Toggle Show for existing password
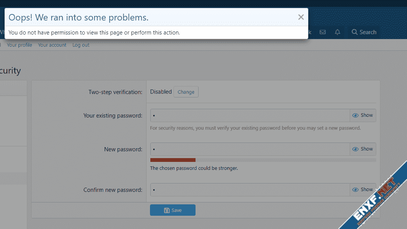 (x=363, y=115)
